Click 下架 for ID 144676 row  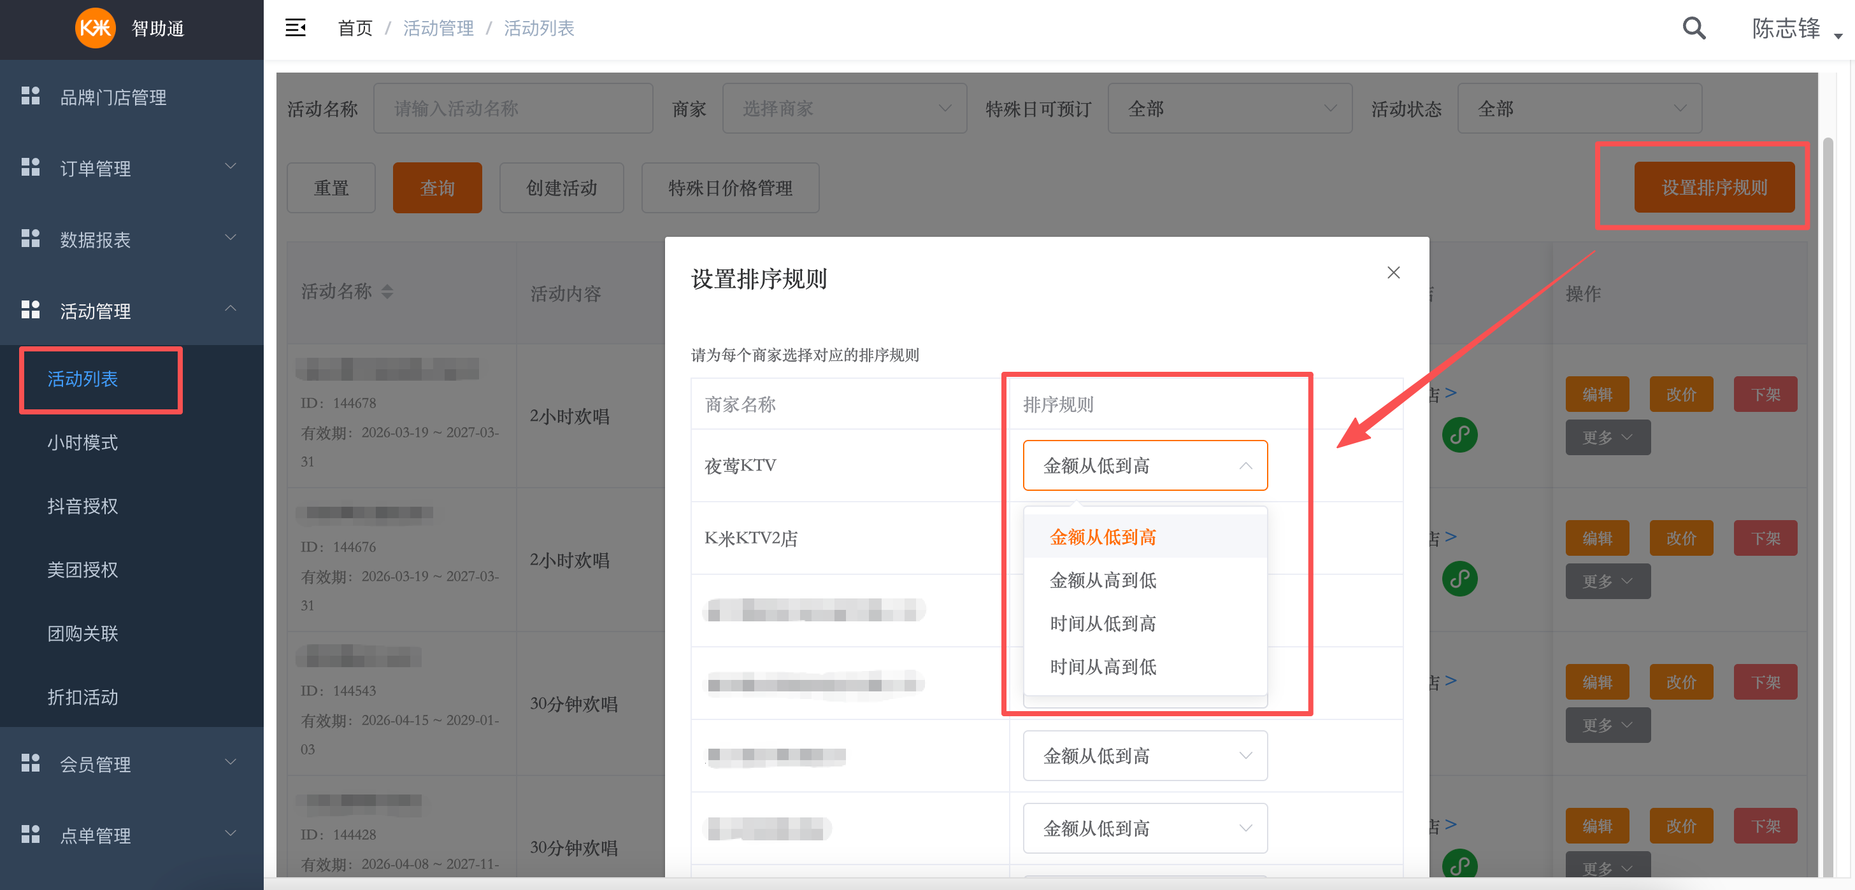[x=1765, y=538]
